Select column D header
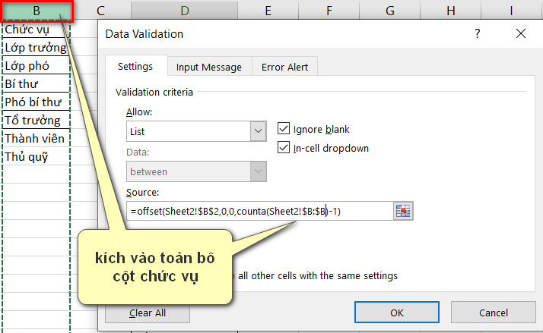 tap(185, 11)
